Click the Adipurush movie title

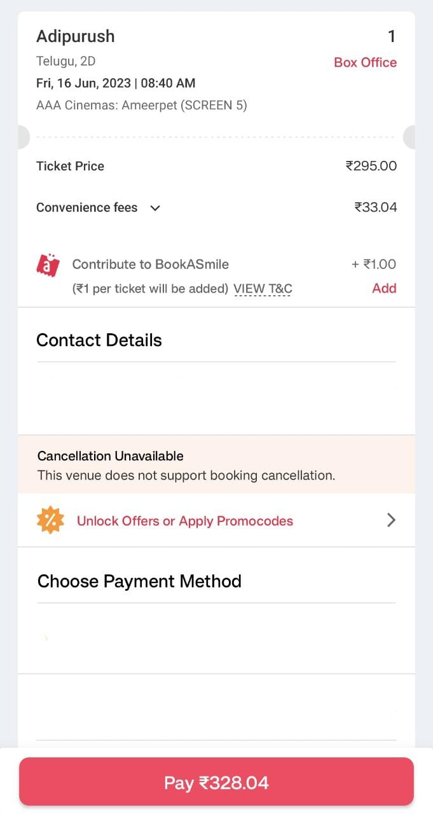coord(76,36)
